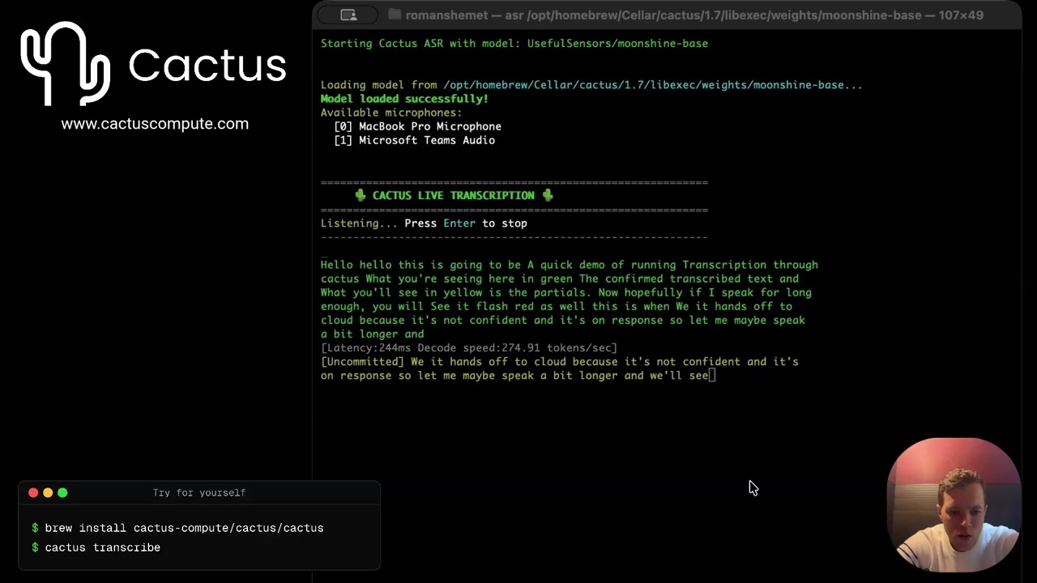Click the yellow minimize dot on Try for yourself window
The image size is (1037, 583).
click(48, 492)
